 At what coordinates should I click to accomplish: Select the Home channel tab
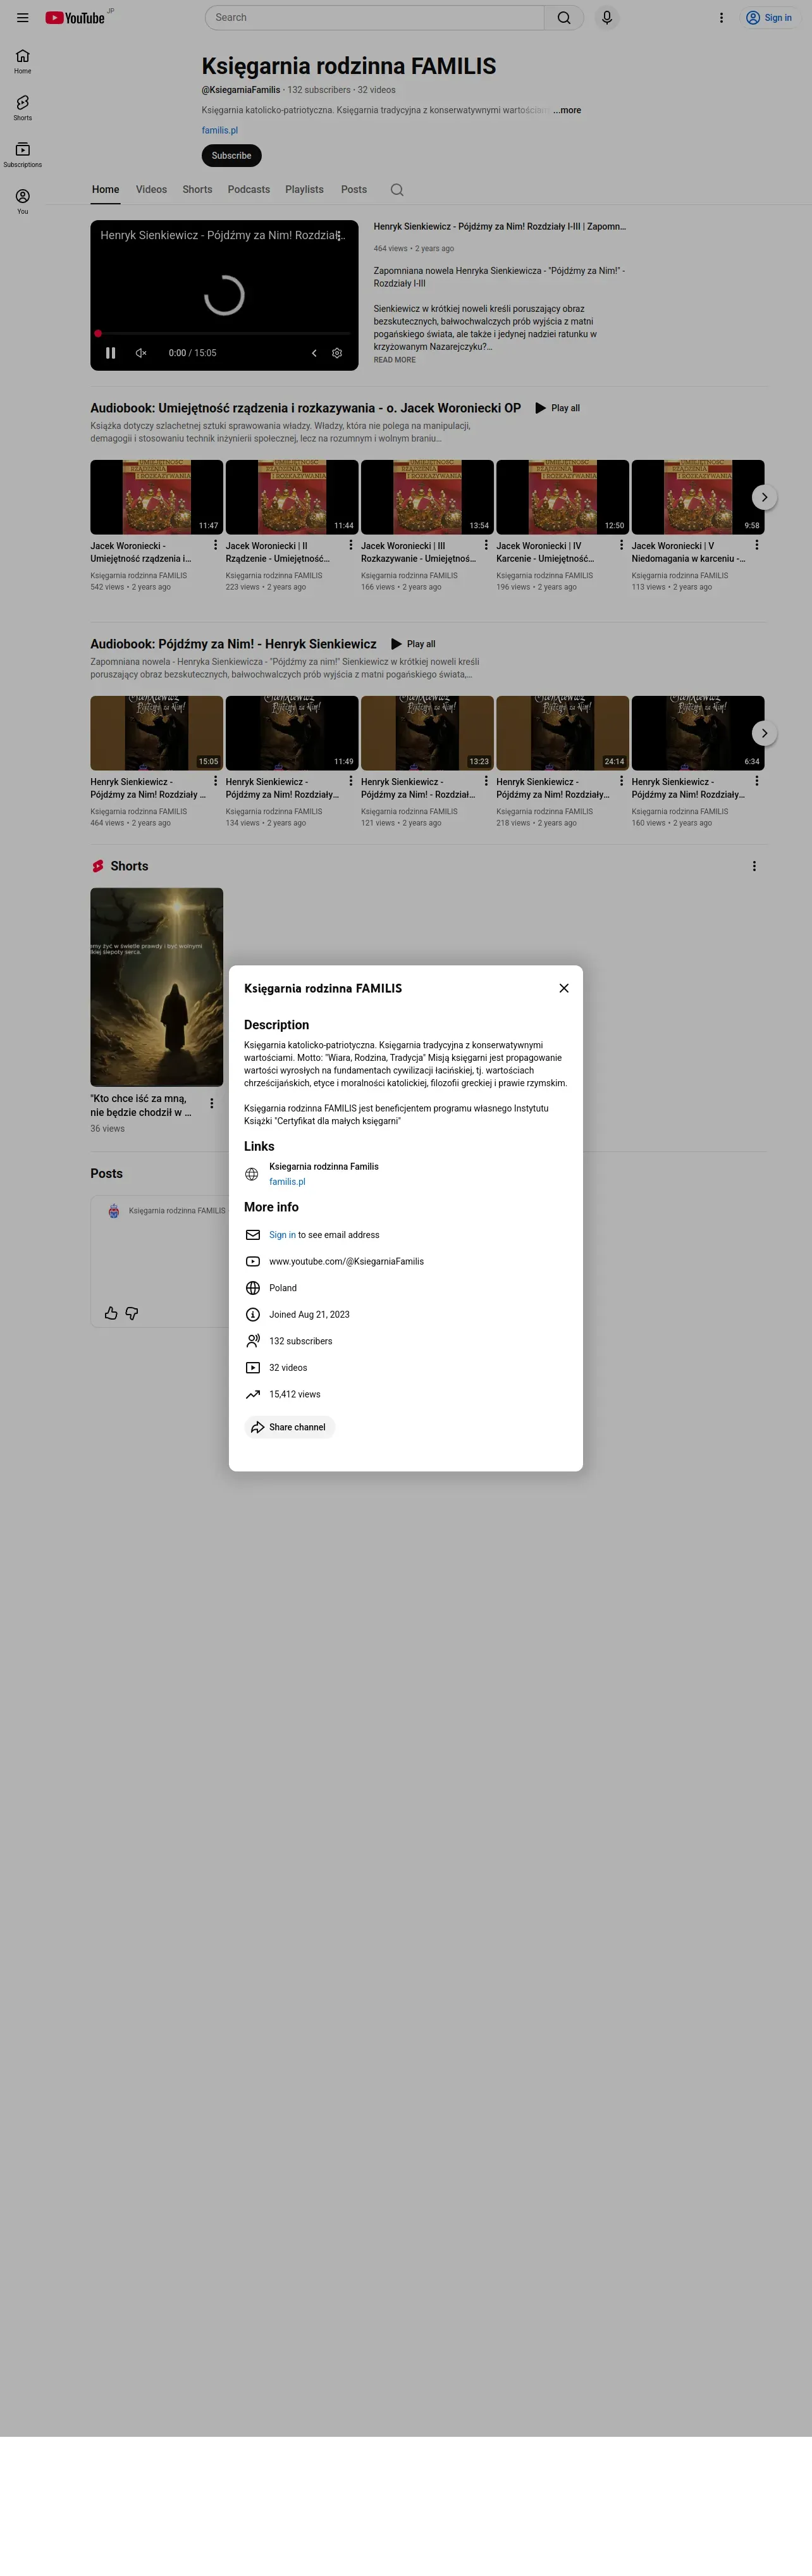tap(105, 189)
